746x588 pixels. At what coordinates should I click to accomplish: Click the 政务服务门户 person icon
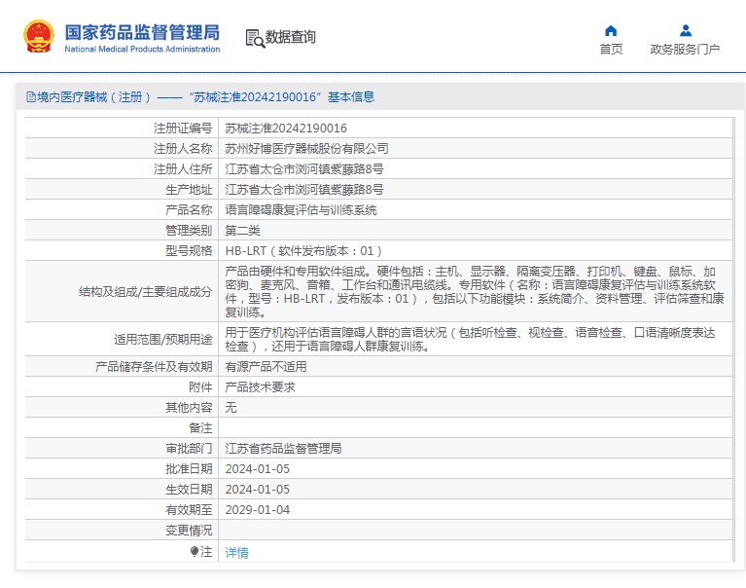click(685, 30)
